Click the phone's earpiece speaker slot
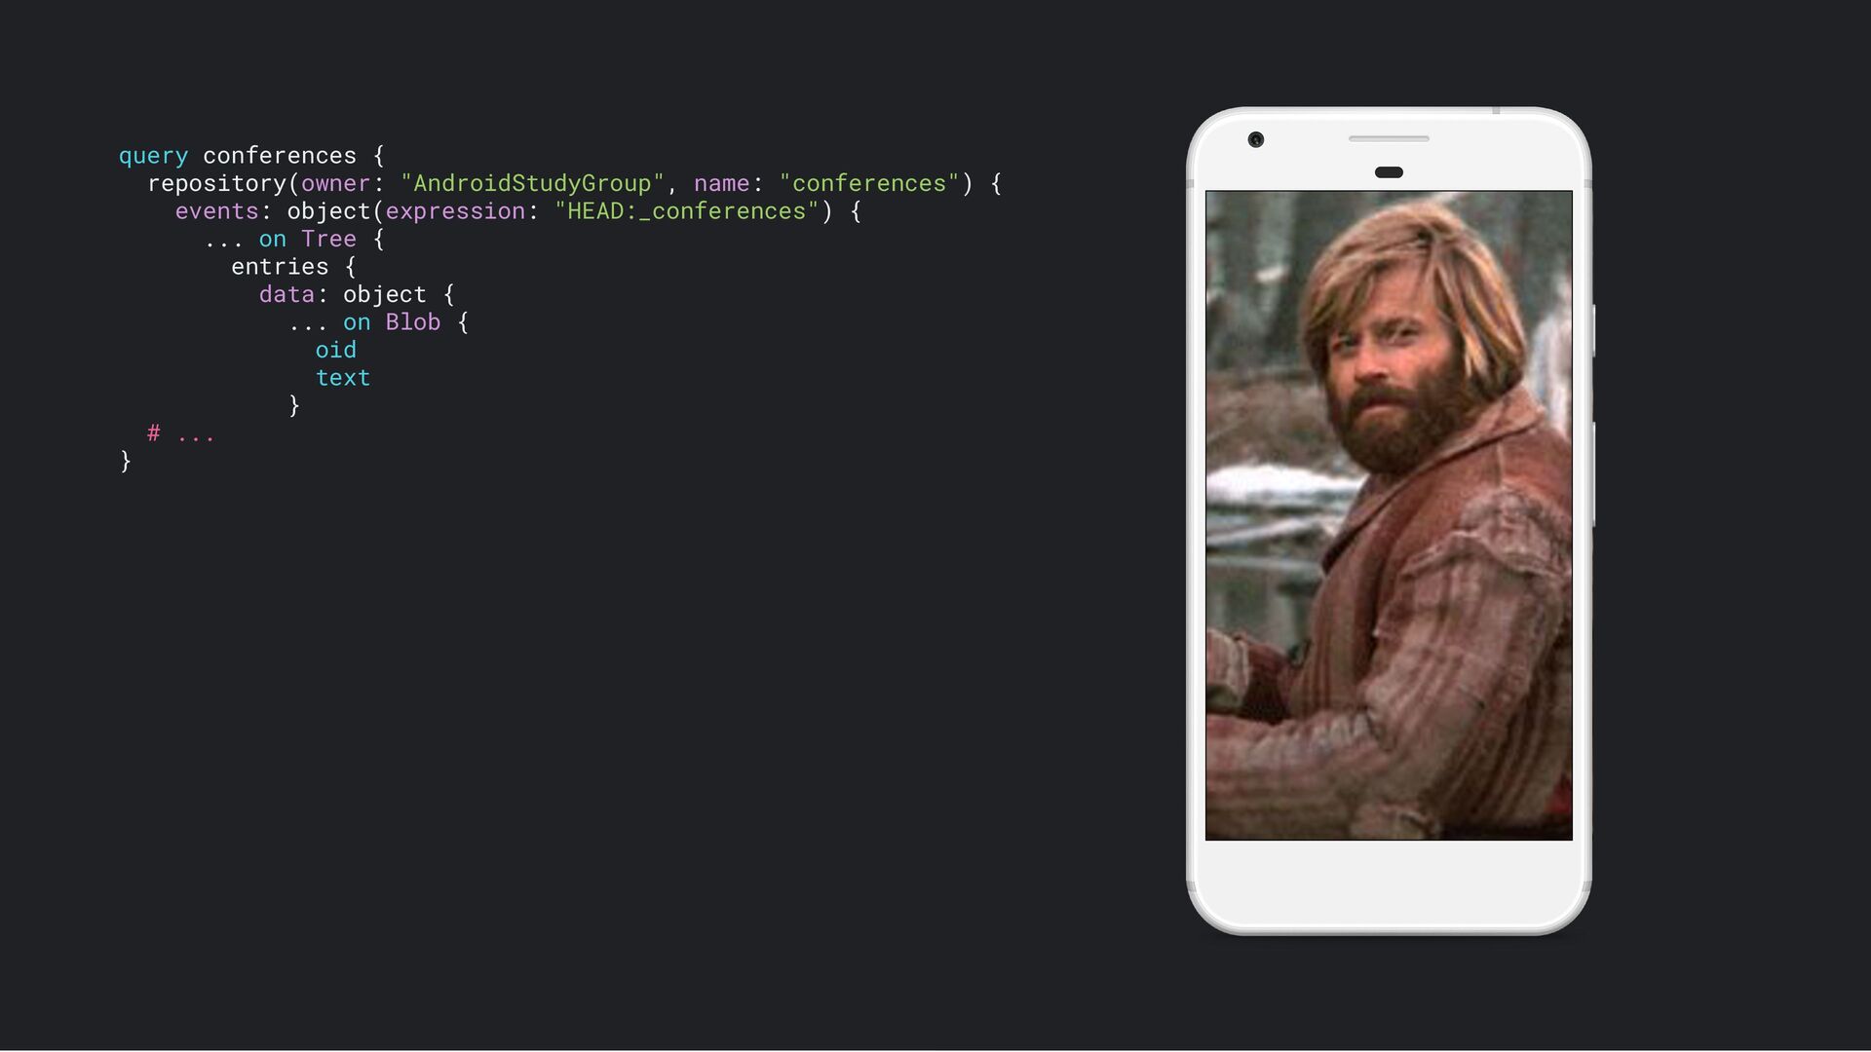Screen dimensions: 1871x1052 pos(1389,139)
